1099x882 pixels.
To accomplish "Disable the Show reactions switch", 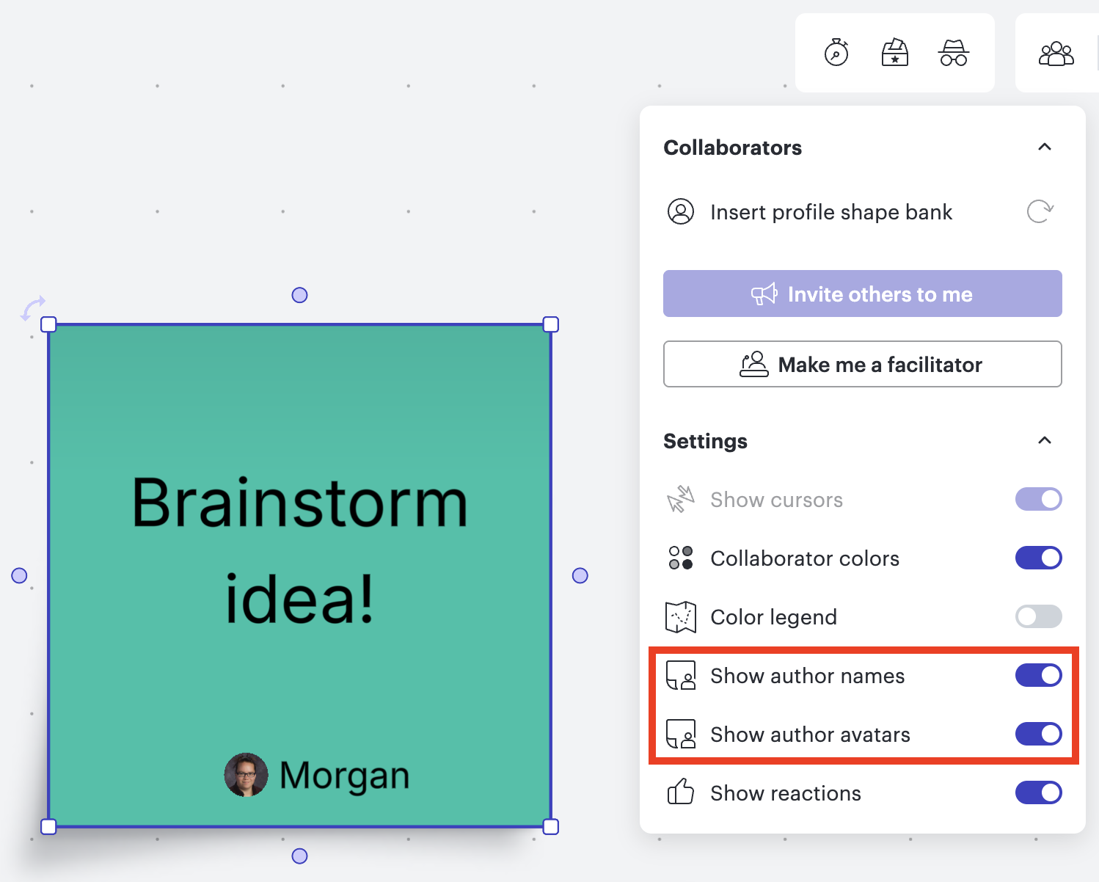I will 1039,792.
